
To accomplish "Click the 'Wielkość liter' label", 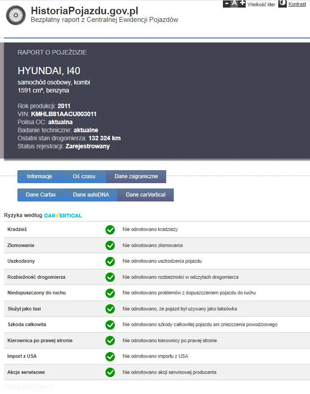I will click(x=261, y=4).
